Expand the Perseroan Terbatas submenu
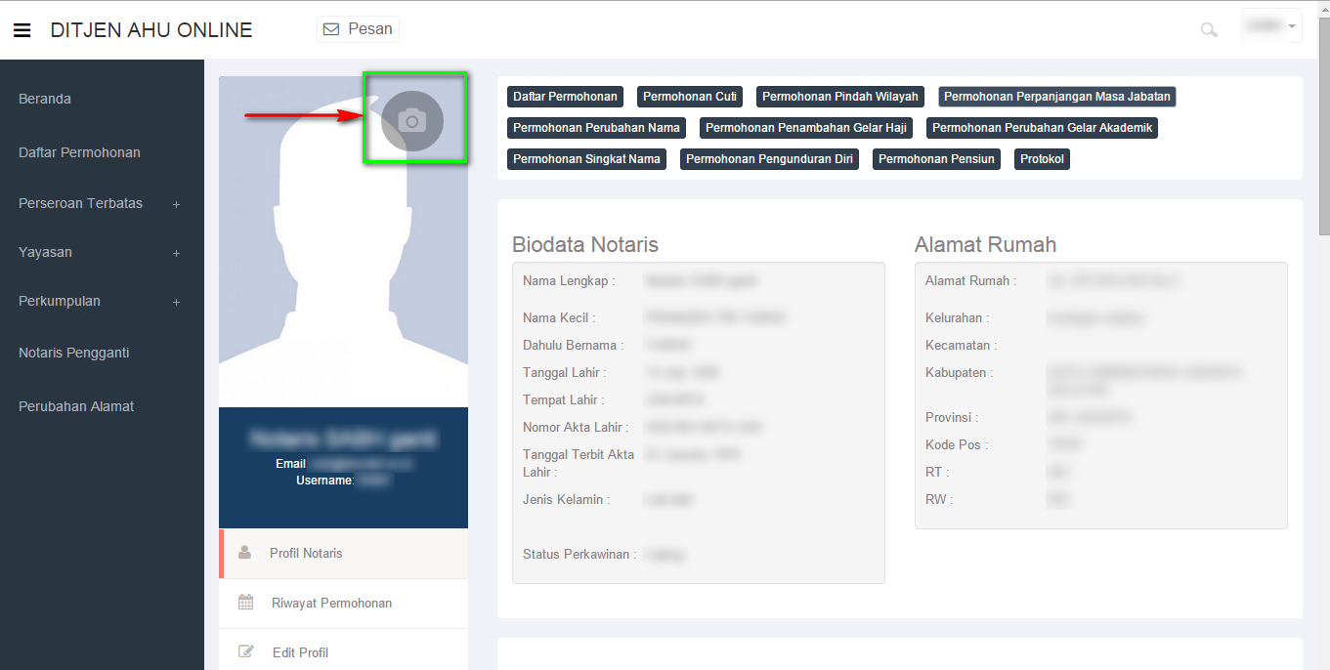 176,204
